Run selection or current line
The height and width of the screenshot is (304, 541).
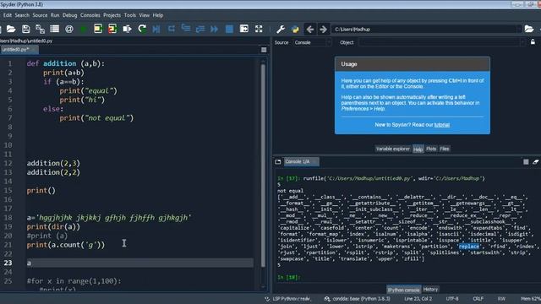point(127,29)
